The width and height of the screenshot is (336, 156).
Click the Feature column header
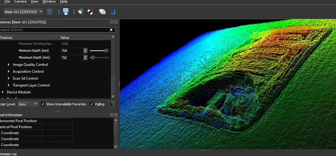pos(30,38)
